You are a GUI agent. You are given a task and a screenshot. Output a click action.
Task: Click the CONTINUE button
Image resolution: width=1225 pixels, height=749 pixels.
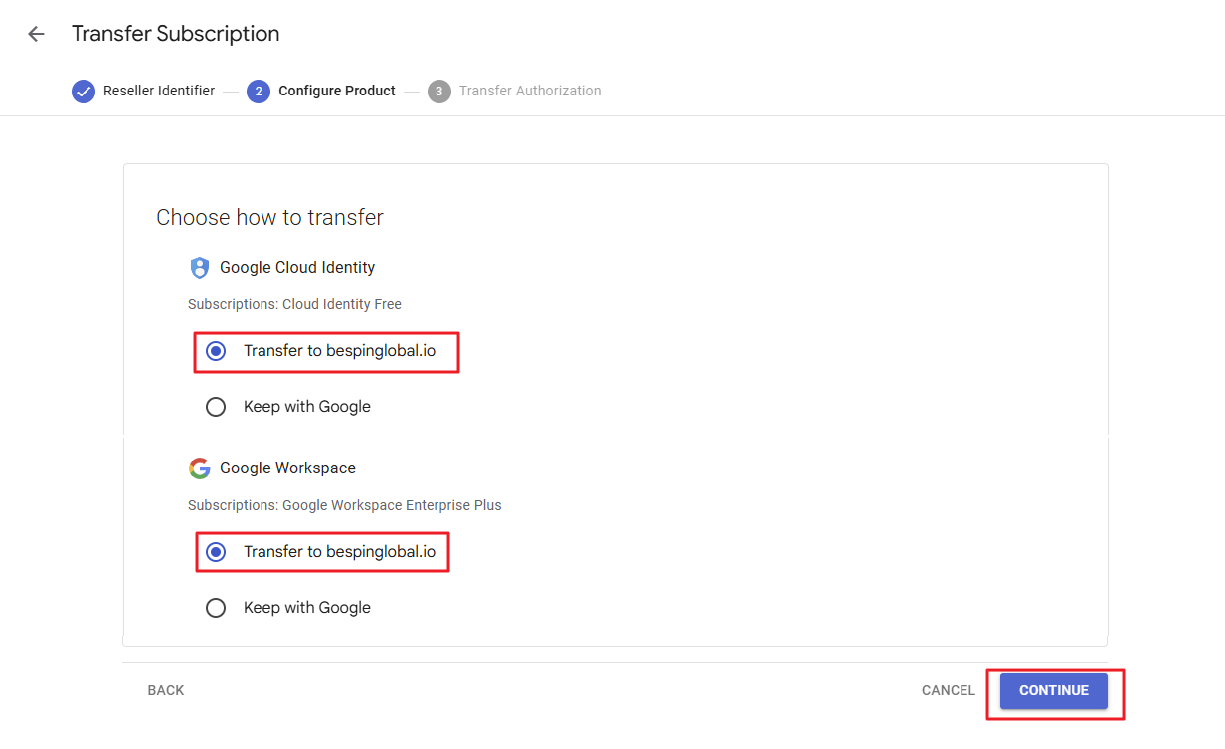(1054, 690)
